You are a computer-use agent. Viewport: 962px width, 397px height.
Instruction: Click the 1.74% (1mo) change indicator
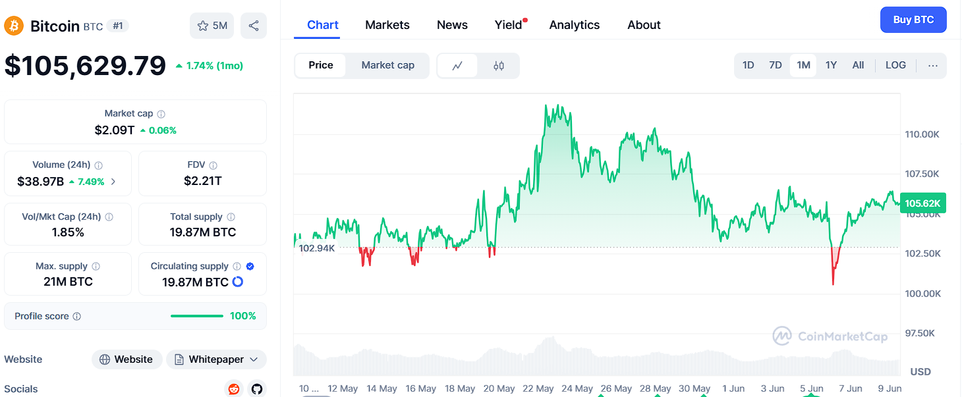(210, 66)
